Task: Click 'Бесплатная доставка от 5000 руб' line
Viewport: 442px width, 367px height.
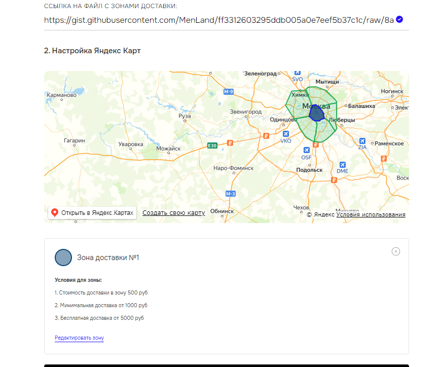Action: 99,318
